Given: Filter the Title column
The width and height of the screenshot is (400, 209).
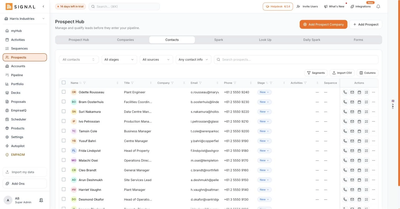Looking at the screenshot, I should [x=132, y=83].
